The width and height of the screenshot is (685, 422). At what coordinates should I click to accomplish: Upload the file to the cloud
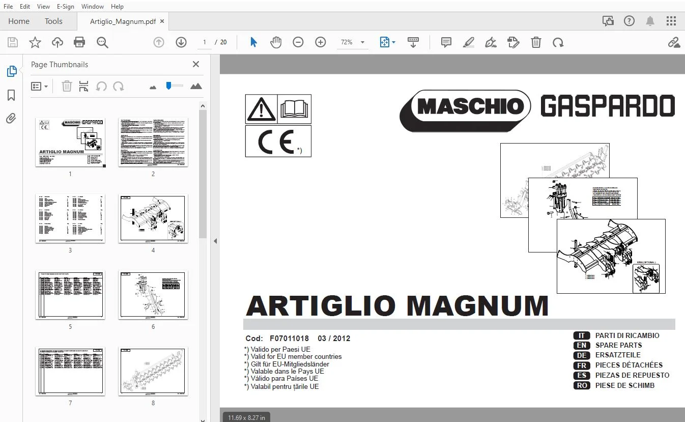point(58,42)
